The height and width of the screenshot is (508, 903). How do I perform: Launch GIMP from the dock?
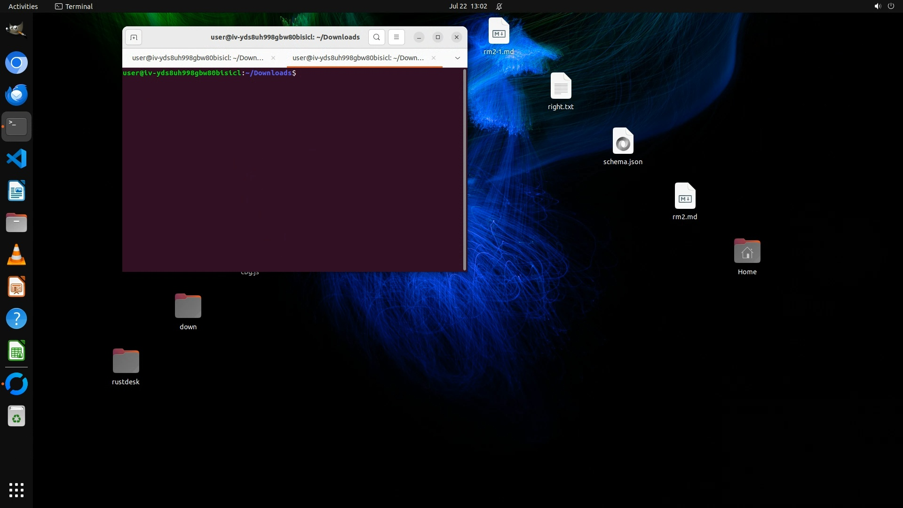[x=16, y=30]
